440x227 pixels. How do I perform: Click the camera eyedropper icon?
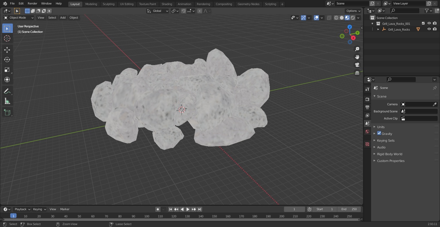point(435,104)
